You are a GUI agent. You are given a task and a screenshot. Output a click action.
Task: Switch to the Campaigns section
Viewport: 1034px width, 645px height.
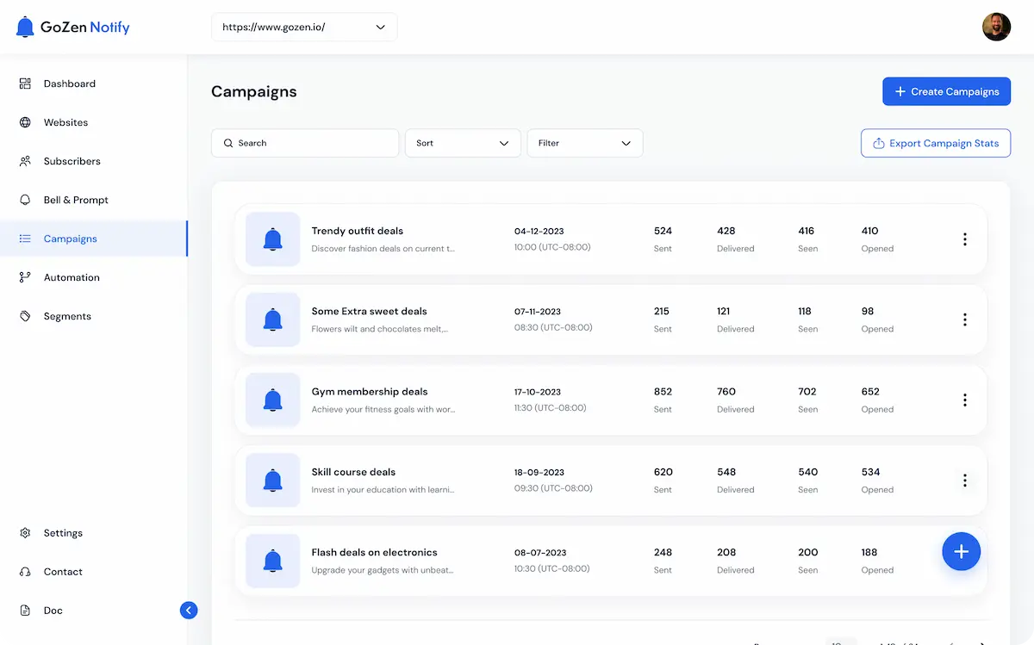tap(70, 238)
